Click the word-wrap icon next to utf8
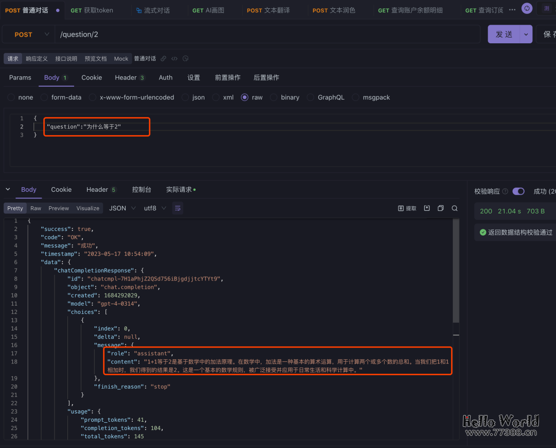 pyautogui.click(x=178, y=208)
